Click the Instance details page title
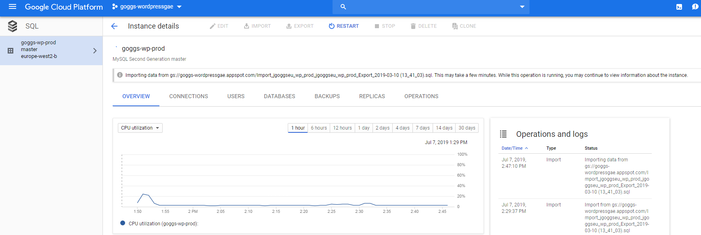 click(x=153, y=26)
